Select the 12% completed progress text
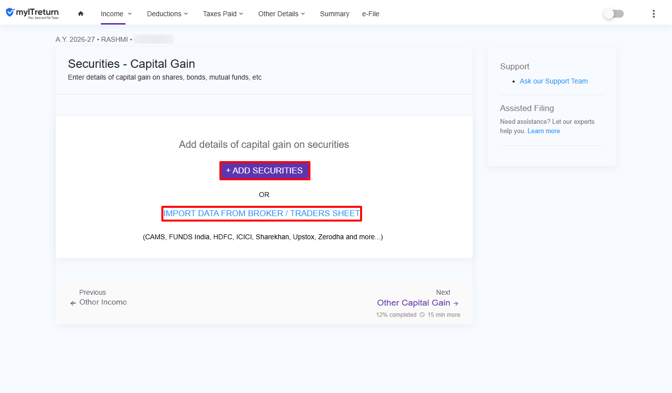Image resolution: width=672 pixels, height=393 pixels. pyautogui.click(x=396, y=315)
